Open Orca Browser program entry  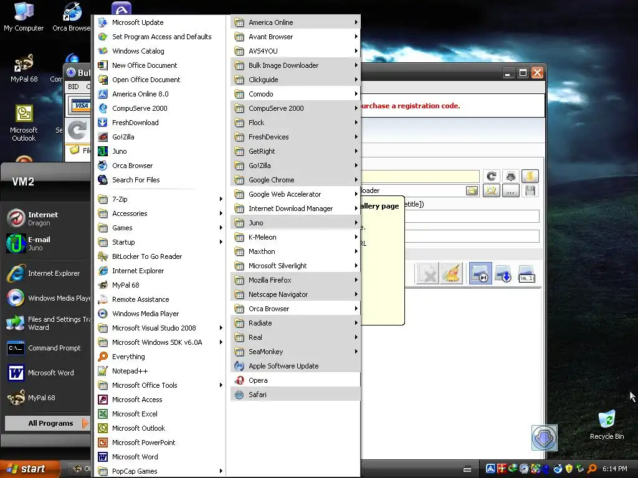(x=159, y=166)
